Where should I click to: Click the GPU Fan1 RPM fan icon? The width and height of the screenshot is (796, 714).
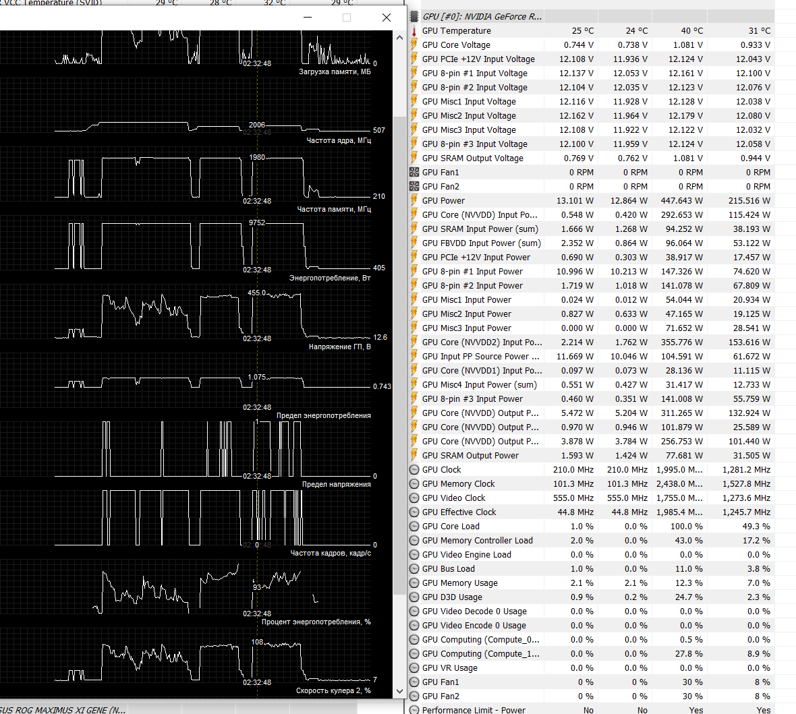pyautogui.click(x=414, y=173)
